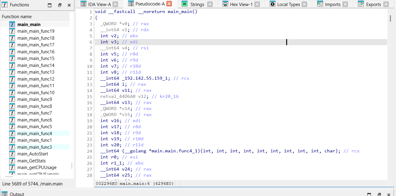This screenshot has height=196, width=396.
Task: Click the function icon beside main_GetStats
Action: (x=12, y=161)
